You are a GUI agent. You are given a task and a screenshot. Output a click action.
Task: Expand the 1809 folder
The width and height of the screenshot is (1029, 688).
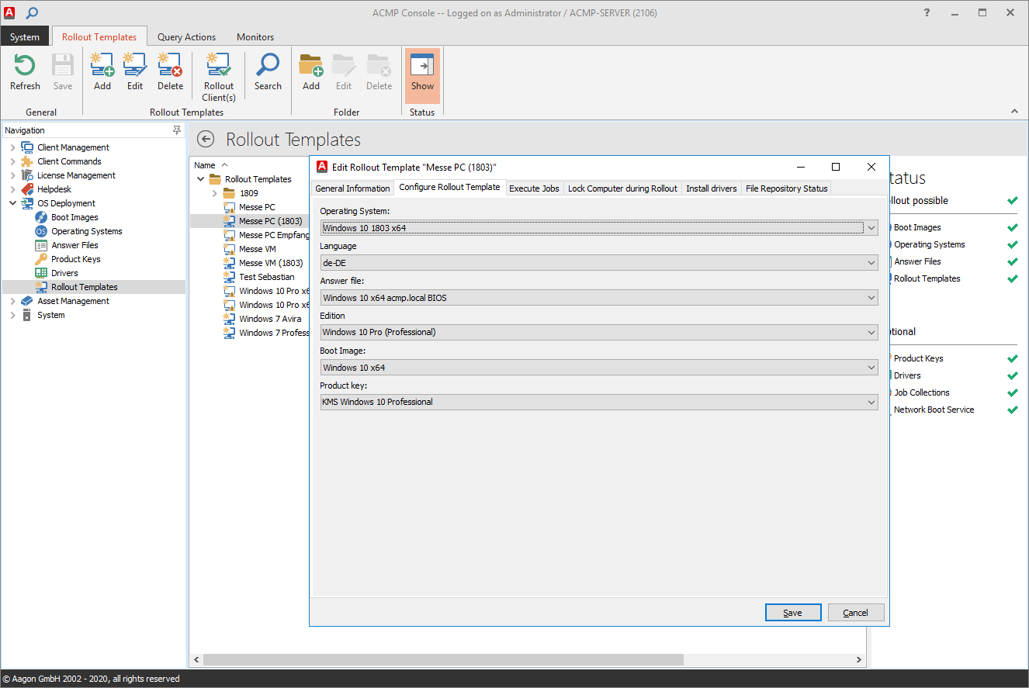(215, 193)
